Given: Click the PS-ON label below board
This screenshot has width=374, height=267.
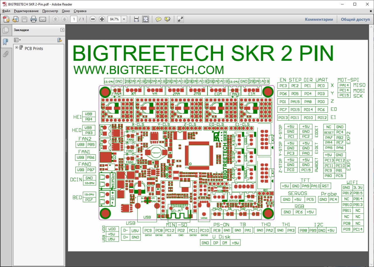Looking at the screenshot, I should click(x=221, y=224).
